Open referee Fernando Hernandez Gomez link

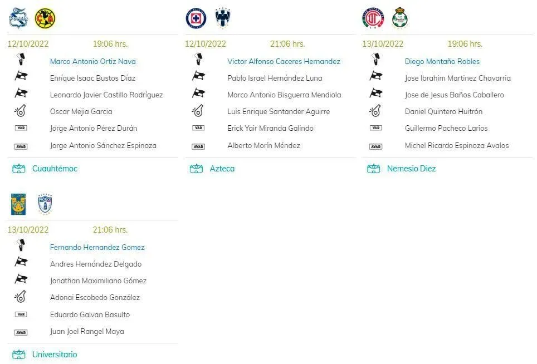click(x=97, y=247)
